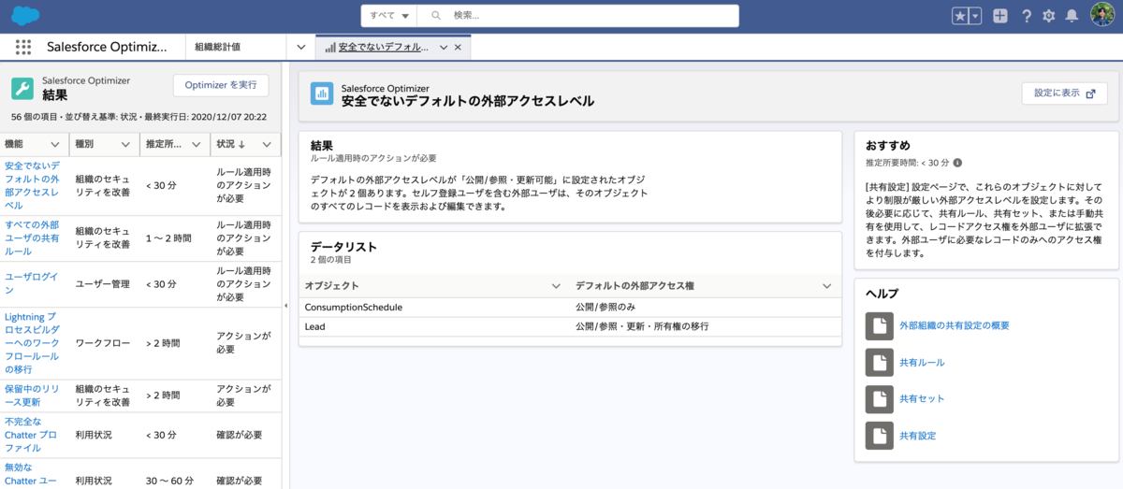
Task: Open the 共有設定 help link
Action: [917, 436]
